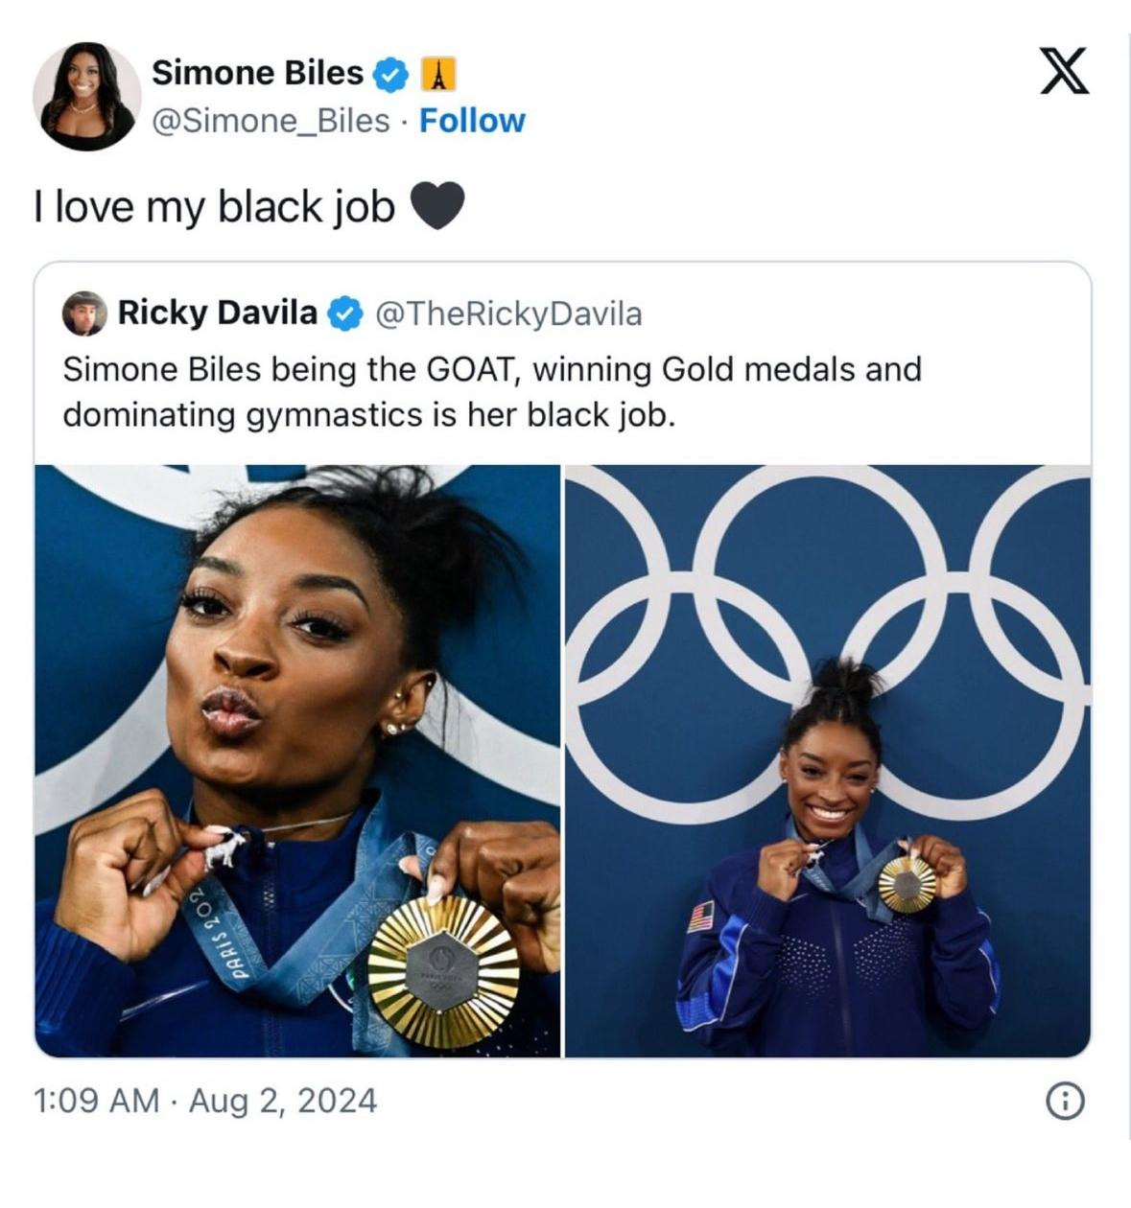Click Simone Biles' blue verified badge

[390, 74]
